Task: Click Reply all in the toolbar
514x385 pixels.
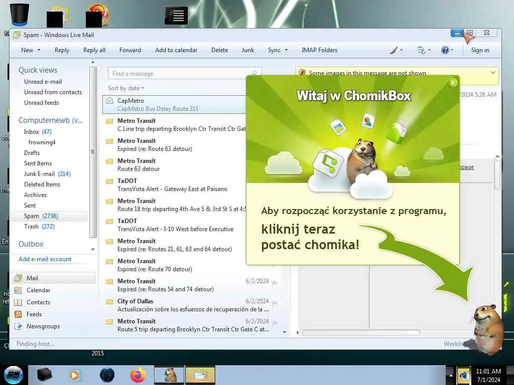Action: pos(94,50)
